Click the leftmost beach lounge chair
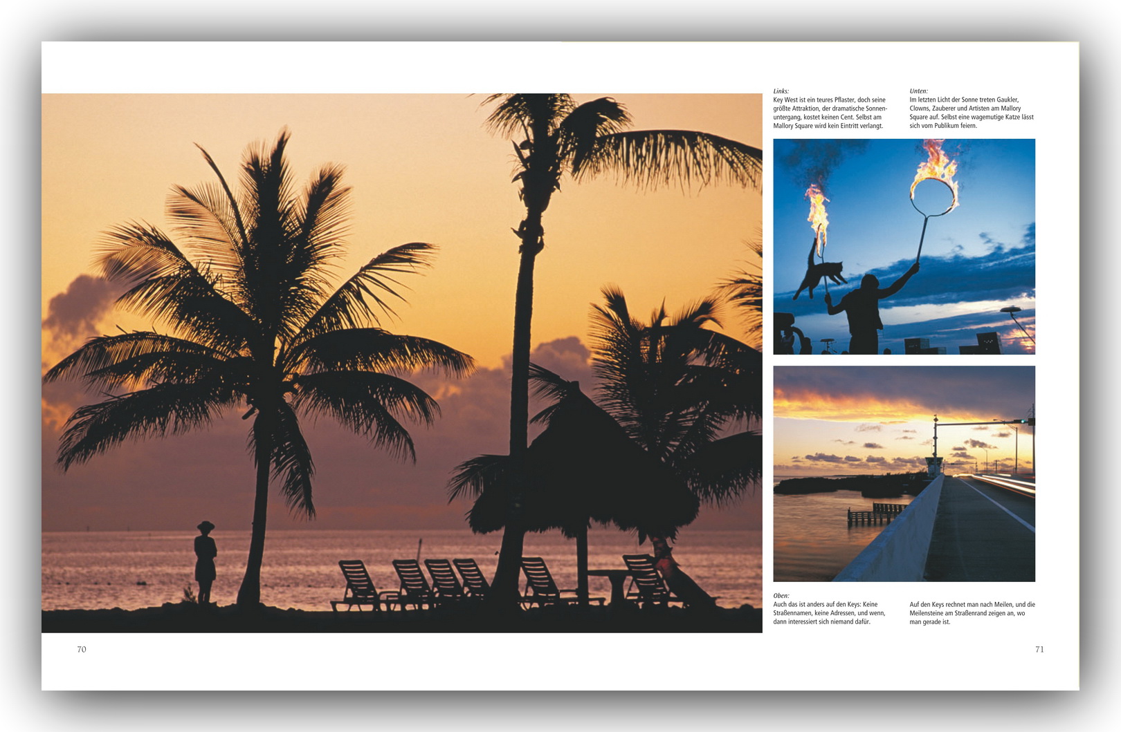 [358, 584]
